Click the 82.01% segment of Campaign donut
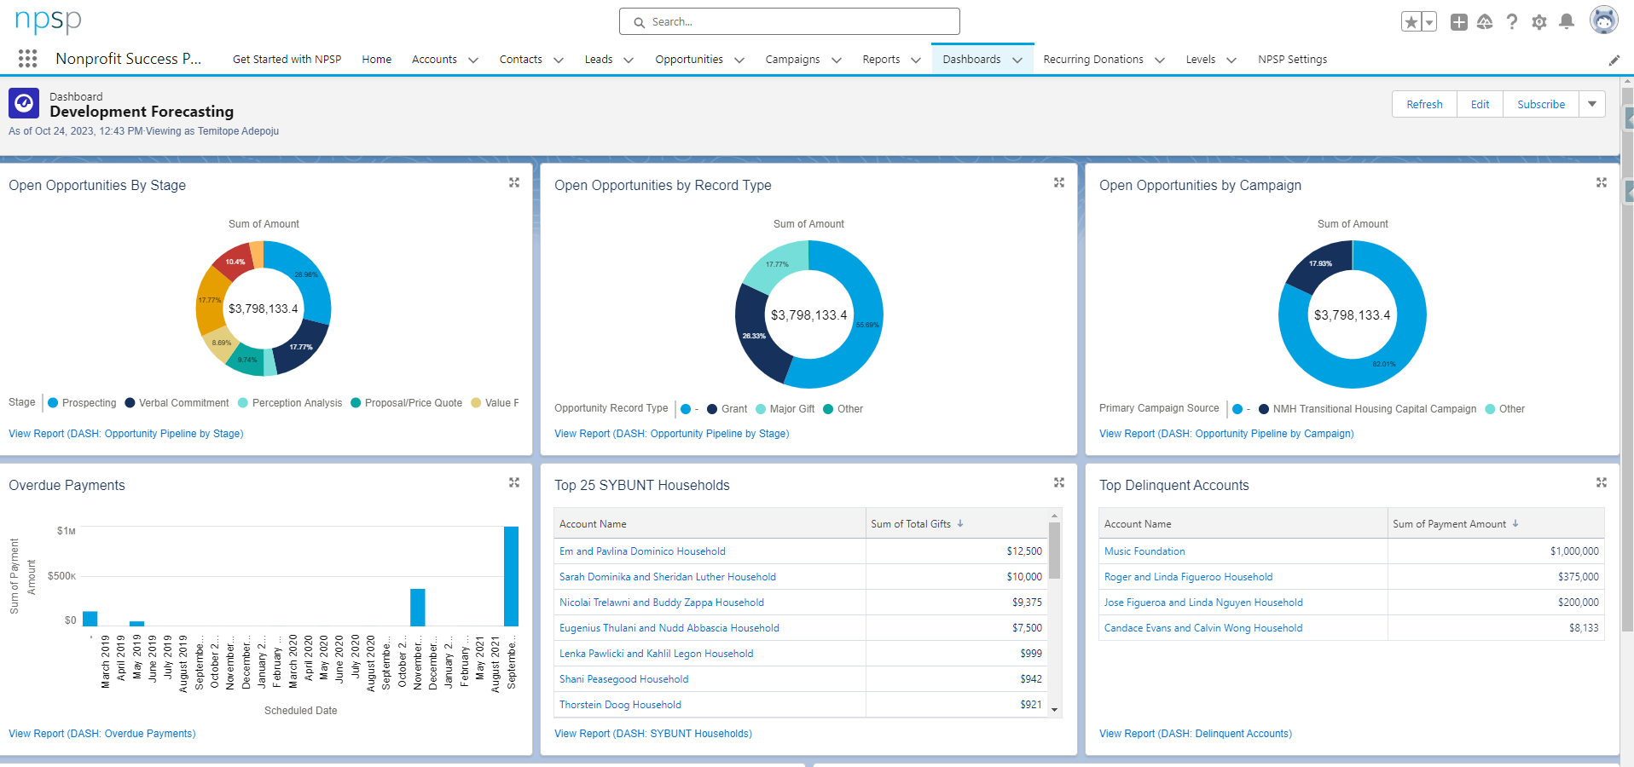The height and width of the screenshot is (767, 1634). [1384, 365]
